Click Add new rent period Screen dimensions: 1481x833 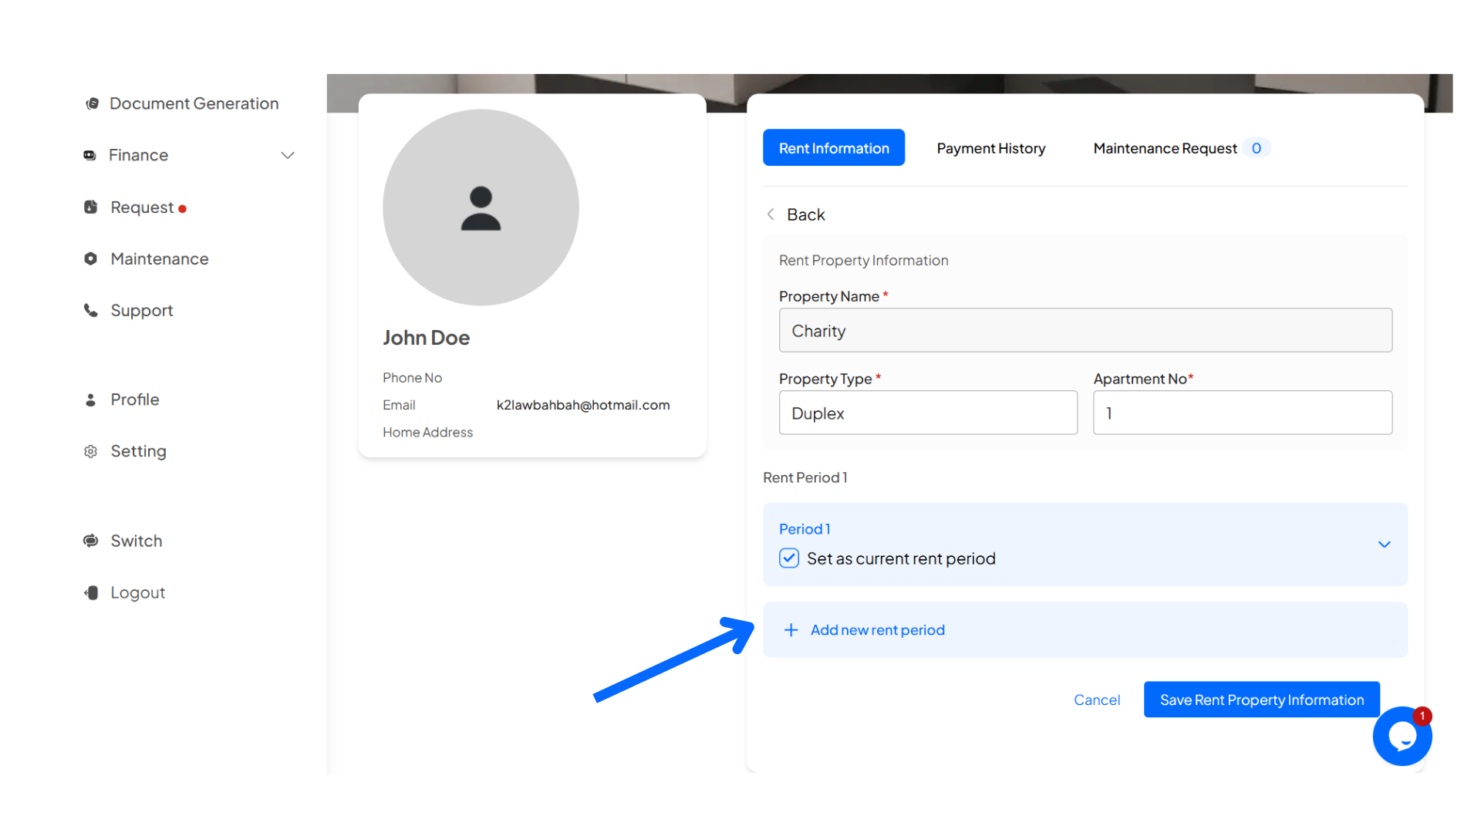coord(1085,630)
